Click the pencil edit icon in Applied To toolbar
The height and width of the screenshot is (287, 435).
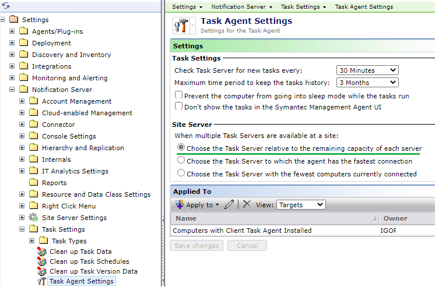coord(229,205)
